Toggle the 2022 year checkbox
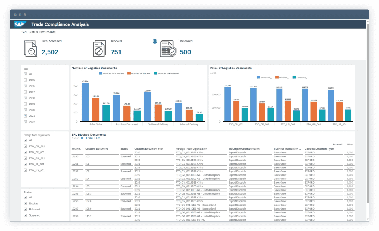 coord(25,122)
